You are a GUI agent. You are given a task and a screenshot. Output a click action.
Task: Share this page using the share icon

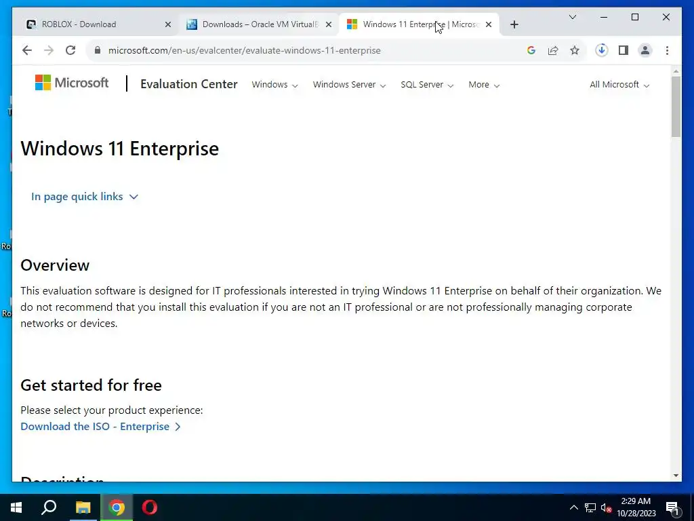[x=553, y=50]
